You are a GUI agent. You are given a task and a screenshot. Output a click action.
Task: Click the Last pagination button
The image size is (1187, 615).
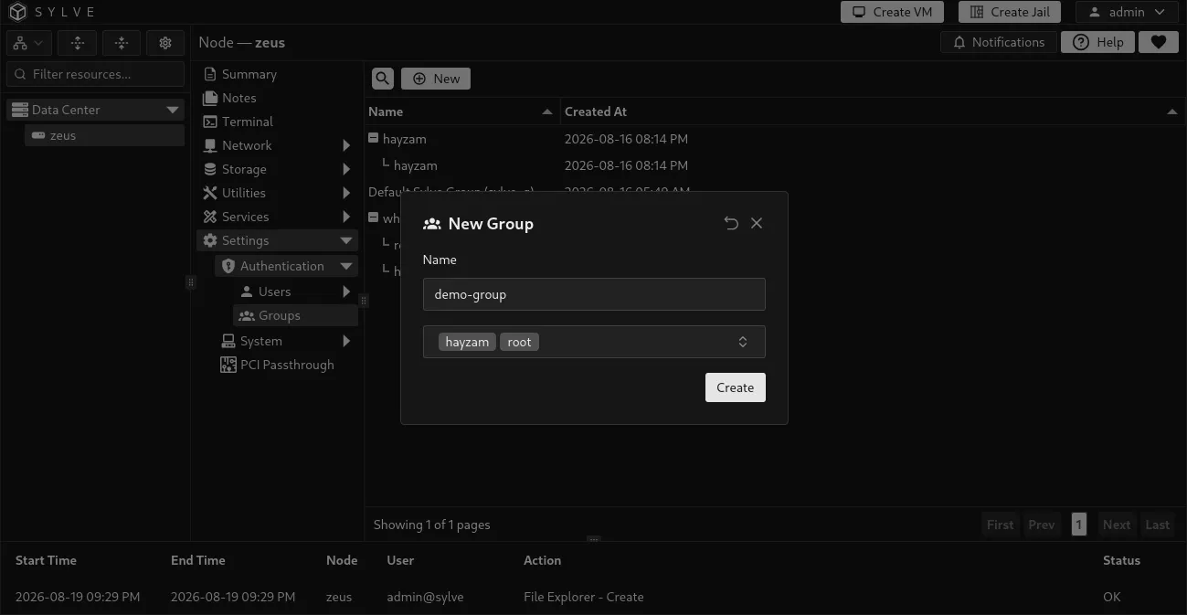[1157, 525]
